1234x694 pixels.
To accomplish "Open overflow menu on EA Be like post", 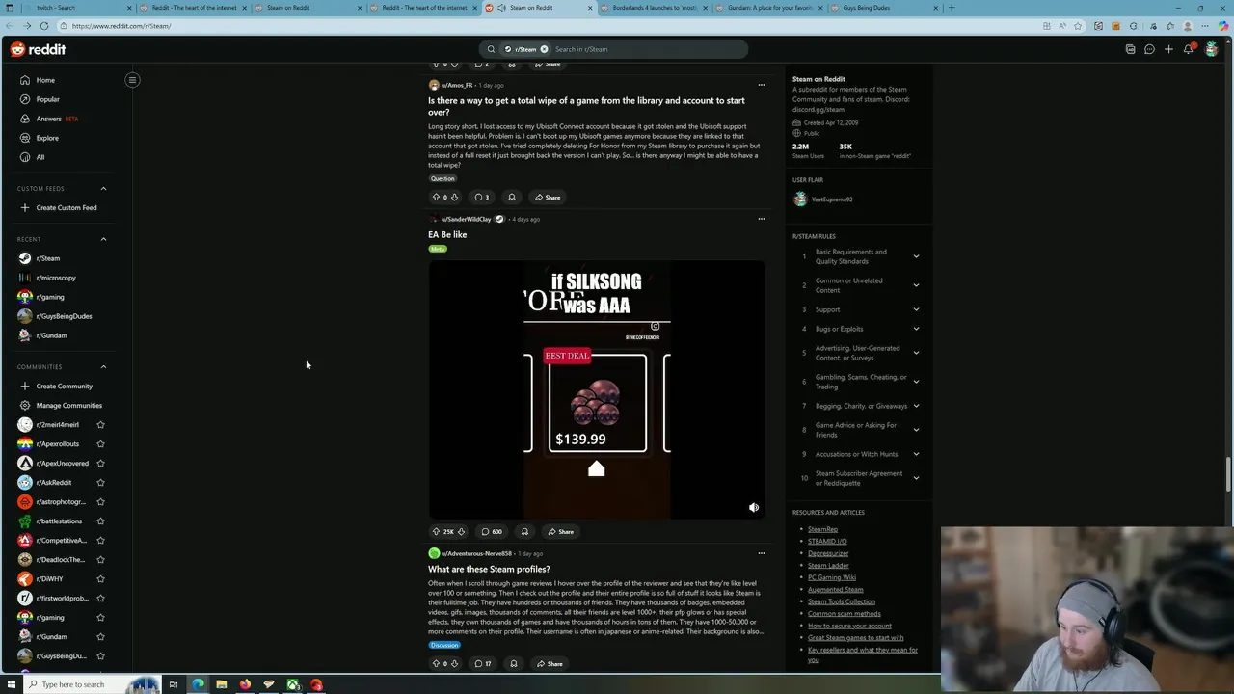I will pos(761,219).
